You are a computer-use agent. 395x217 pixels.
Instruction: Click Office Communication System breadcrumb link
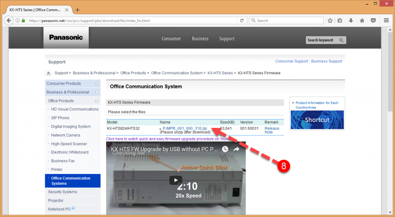point(177,73)
